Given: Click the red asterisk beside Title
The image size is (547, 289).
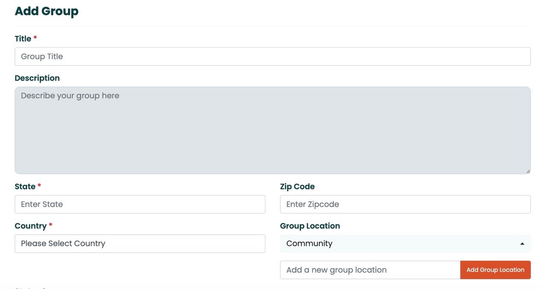Looking at the screenshot, I should (x=35, y=38).
